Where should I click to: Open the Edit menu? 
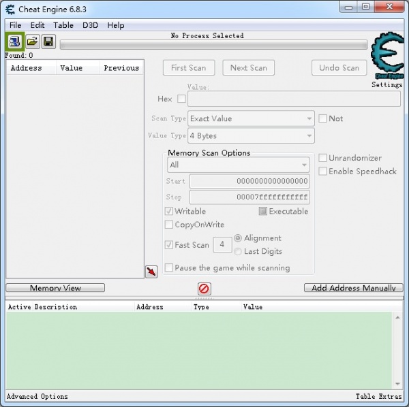tap(37, 25)
